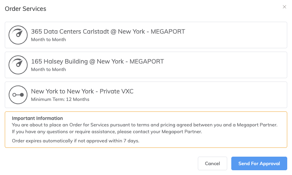Select the 165 Halsey Building title
This screenshot has height=175, width=292.
coord(97,62)
